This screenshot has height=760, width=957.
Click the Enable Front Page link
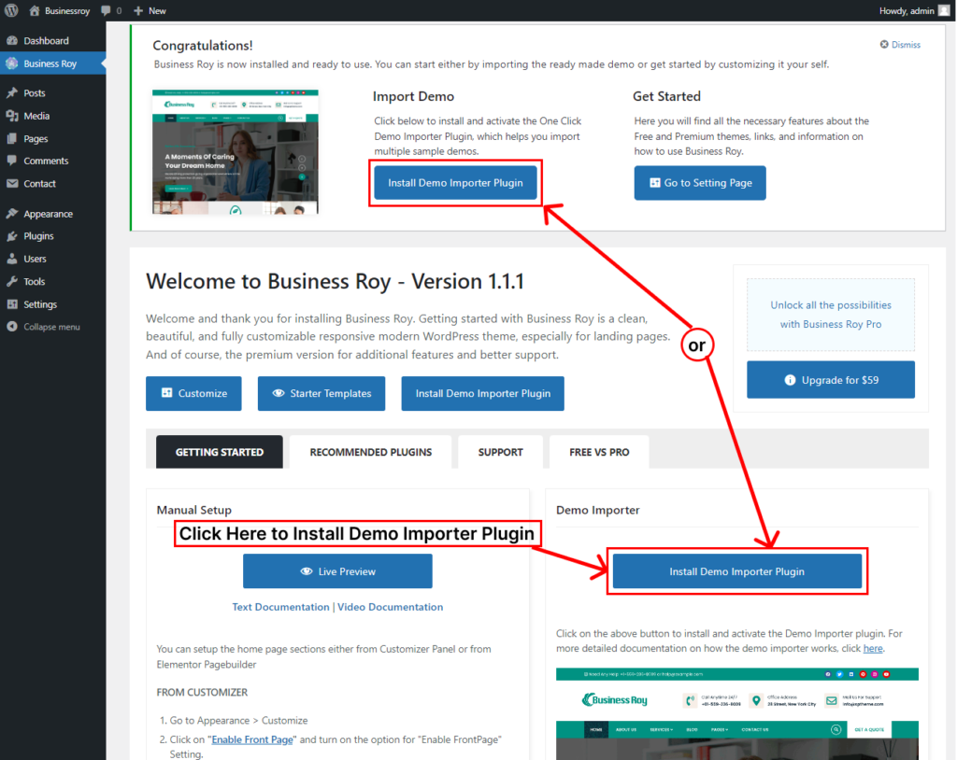[x=253, y=739]
